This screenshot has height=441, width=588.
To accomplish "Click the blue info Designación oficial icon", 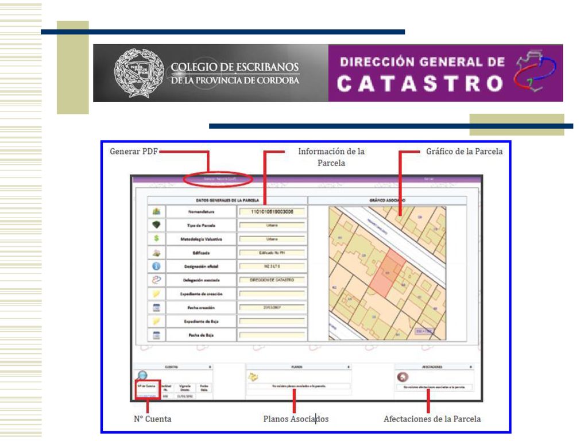I will 156,266.
